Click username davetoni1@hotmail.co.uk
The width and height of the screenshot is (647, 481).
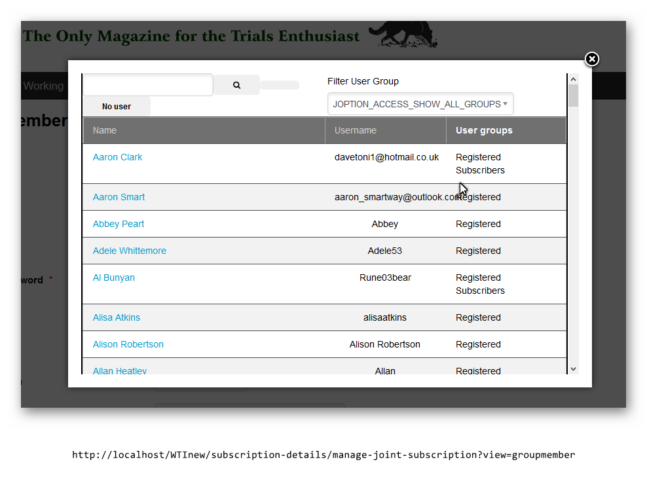click(386, 157)
